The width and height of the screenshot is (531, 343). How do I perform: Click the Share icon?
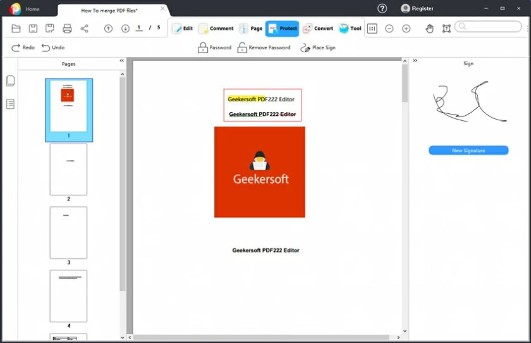[x=84, y=29]
